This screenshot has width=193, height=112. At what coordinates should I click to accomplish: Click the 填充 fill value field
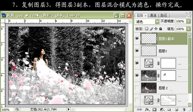(181, 29)
